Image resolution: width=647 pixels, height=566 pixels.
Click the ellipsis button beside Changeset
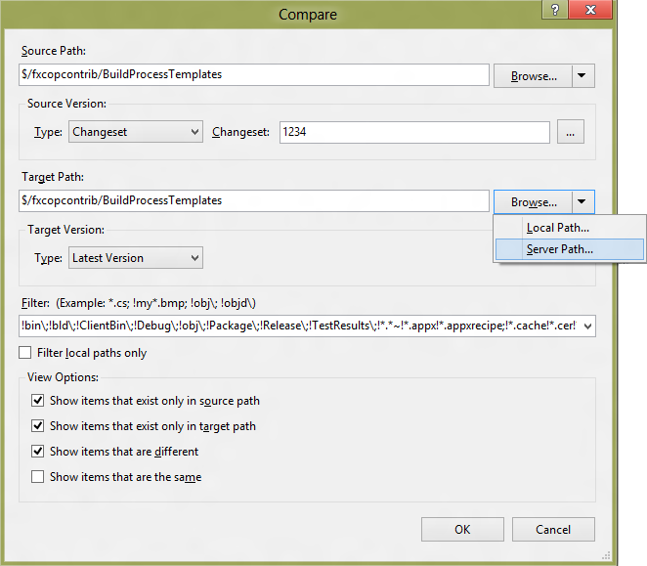pos(570,132)
